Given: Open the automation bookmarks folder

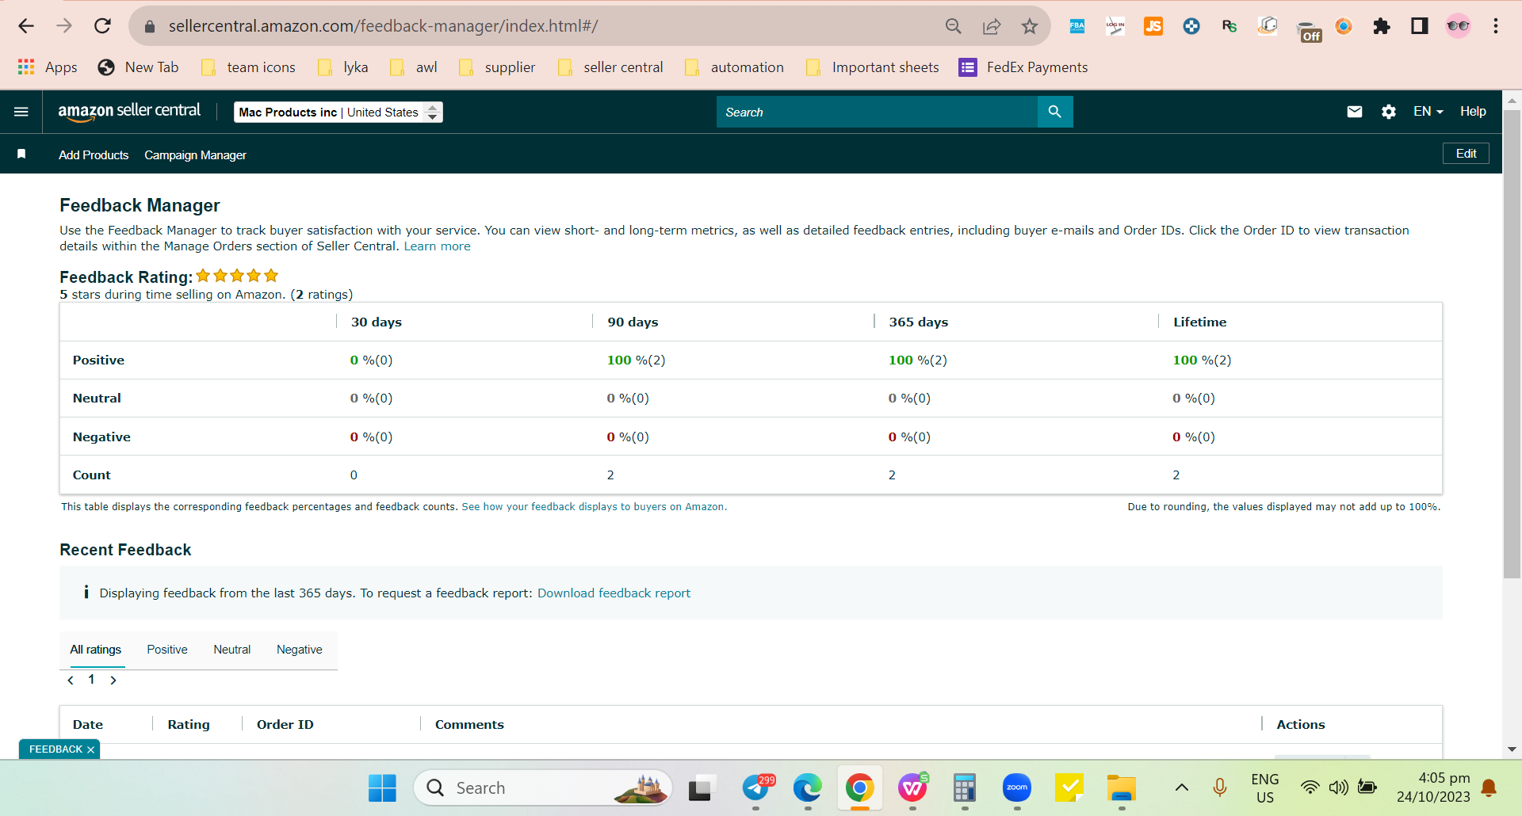Looking at the screenshot, I should pyautogui.click(x=734, y=67).
